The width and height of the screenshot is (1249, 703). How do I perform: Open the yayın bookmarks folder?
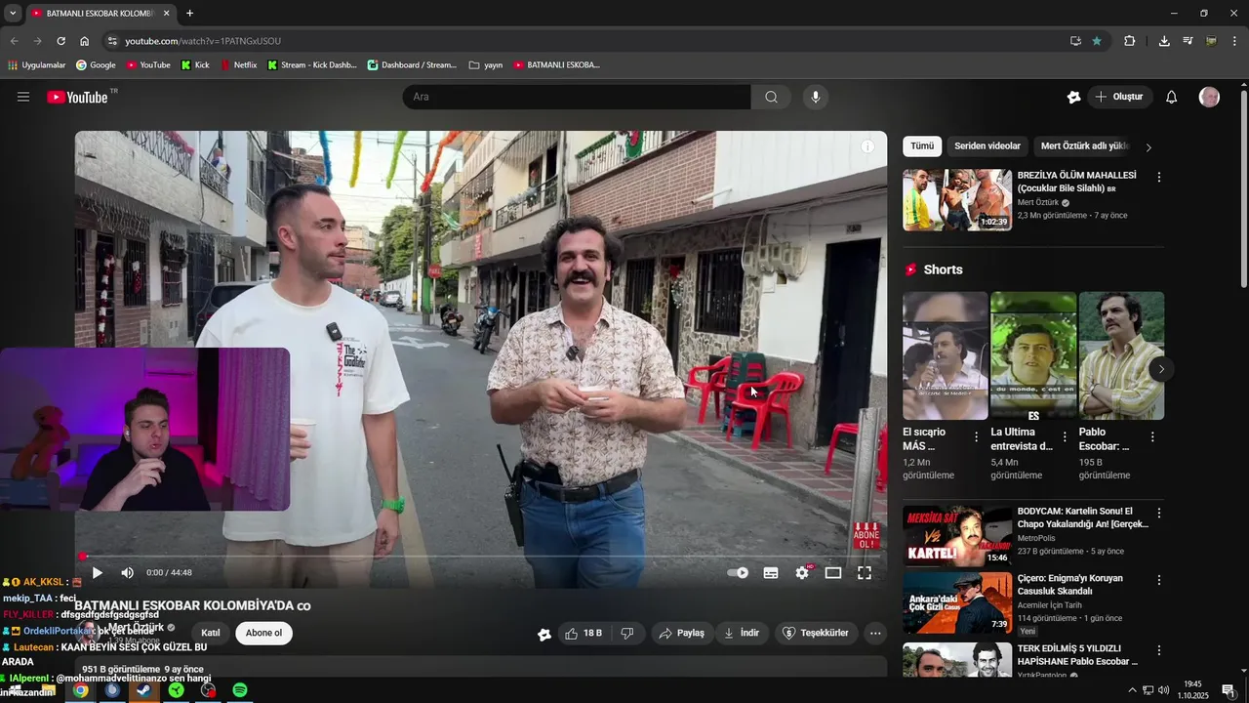(486, 65)
